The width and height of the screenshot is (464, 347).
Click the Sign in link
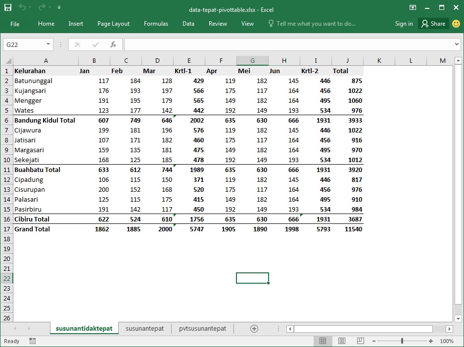(405, 23)
